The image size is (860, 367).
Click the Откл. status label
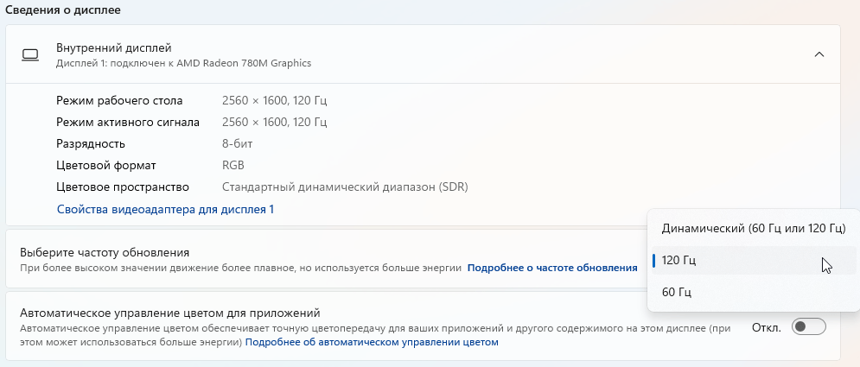click(x=767, y=327)
